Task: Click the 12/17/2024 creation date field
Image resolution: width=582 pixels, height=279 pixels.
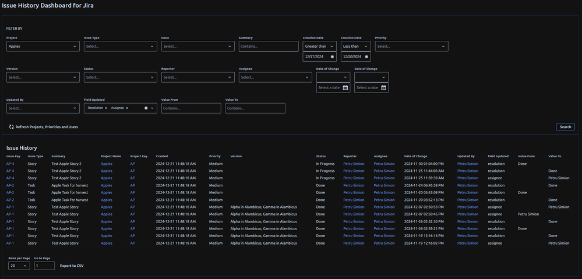Action: coord(320,56)
